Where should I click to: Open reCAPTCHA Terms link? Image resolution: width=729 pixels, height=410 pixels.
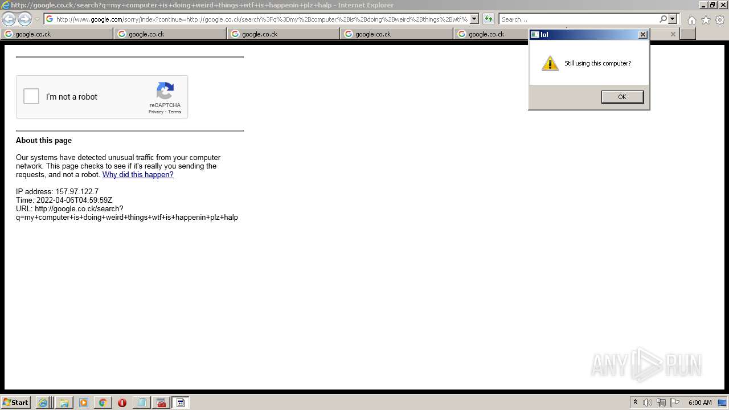point(174,112)
